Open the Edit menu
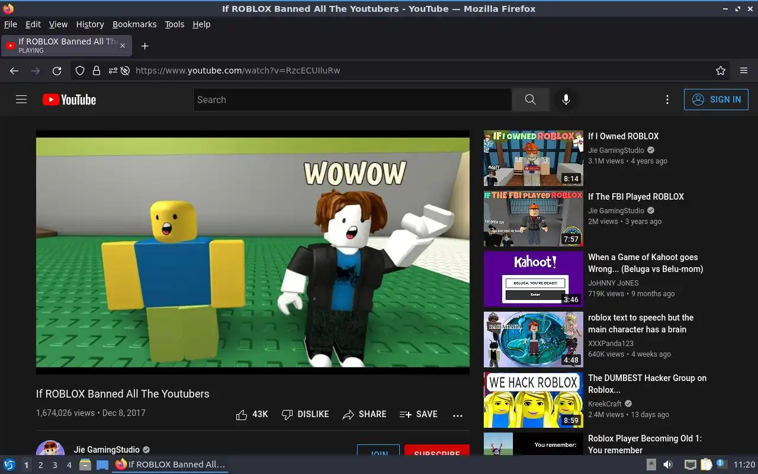The image size is (758, 474). coord(33,24)
